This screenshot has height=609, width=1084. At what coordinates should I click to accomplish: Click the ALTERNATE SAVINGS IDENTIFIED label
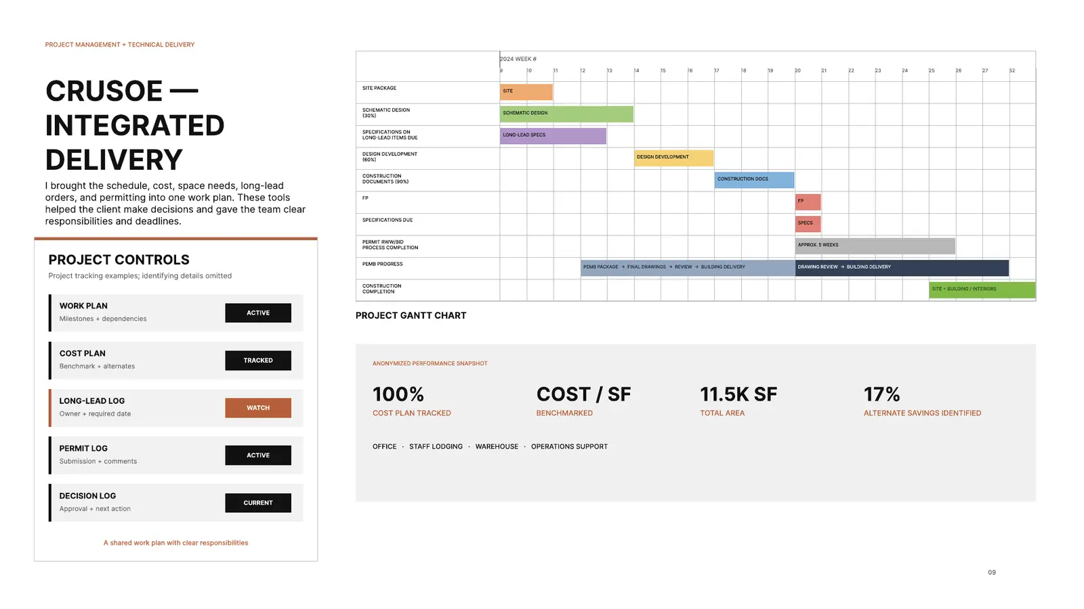click(922, 413)
